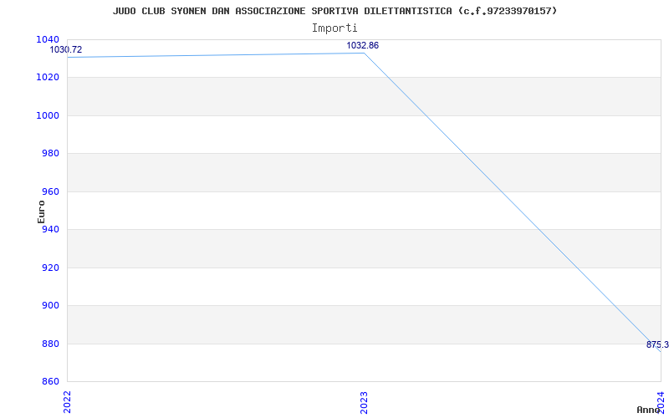Click the 2022 year axis label

pyautogui.click(x=68, y=401)
